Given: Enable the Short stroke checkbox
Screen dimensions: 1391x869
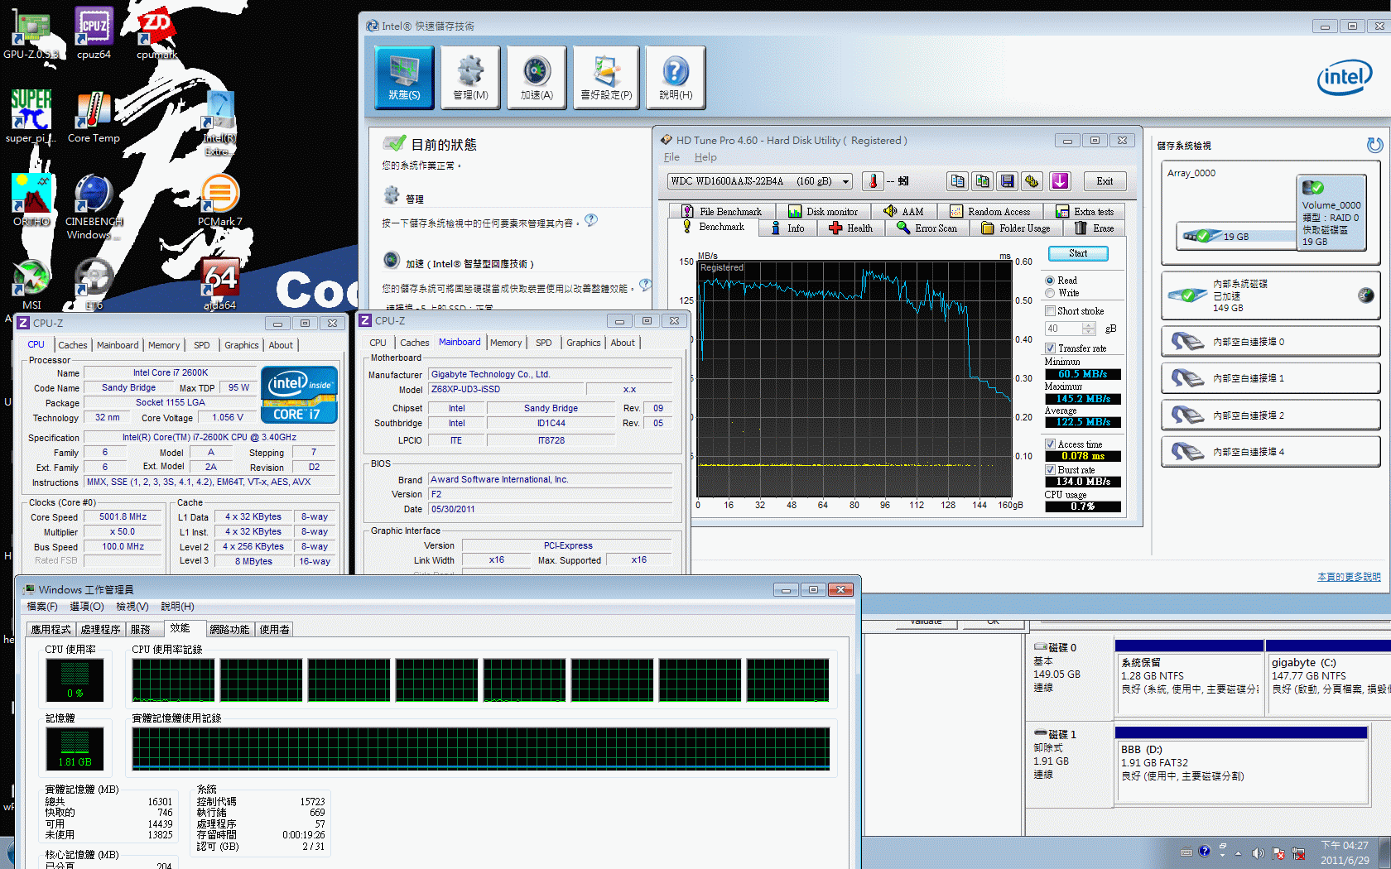Looking at the screenshot, I should pos(1050,311).
